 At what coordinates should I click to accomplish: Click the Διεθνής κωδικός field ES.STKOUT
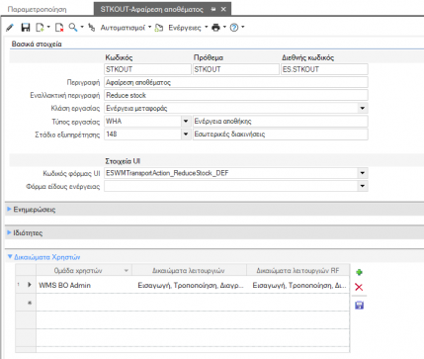(x=324, y=69)
